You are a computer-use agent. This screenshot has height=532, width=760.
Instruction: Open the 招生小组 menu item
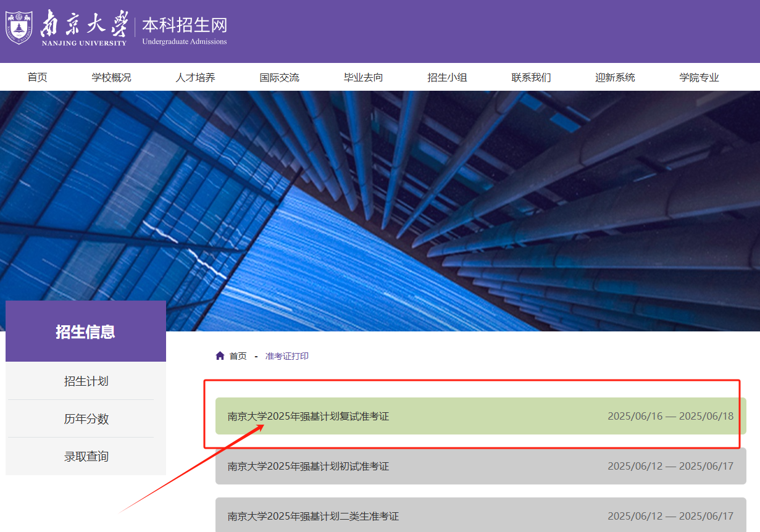pos(448,77)
